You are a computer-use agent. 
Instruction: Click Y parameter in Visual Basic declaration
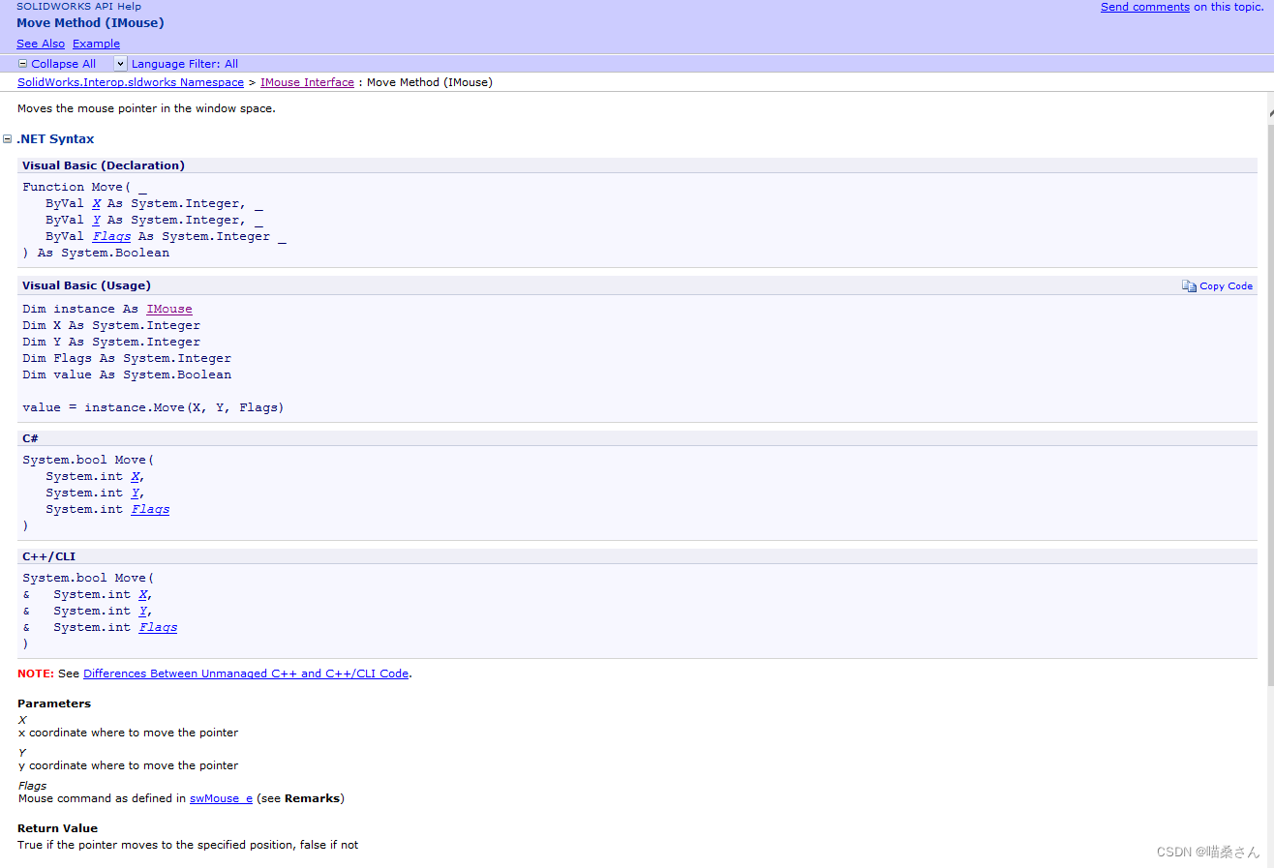[x=96, y=220]
